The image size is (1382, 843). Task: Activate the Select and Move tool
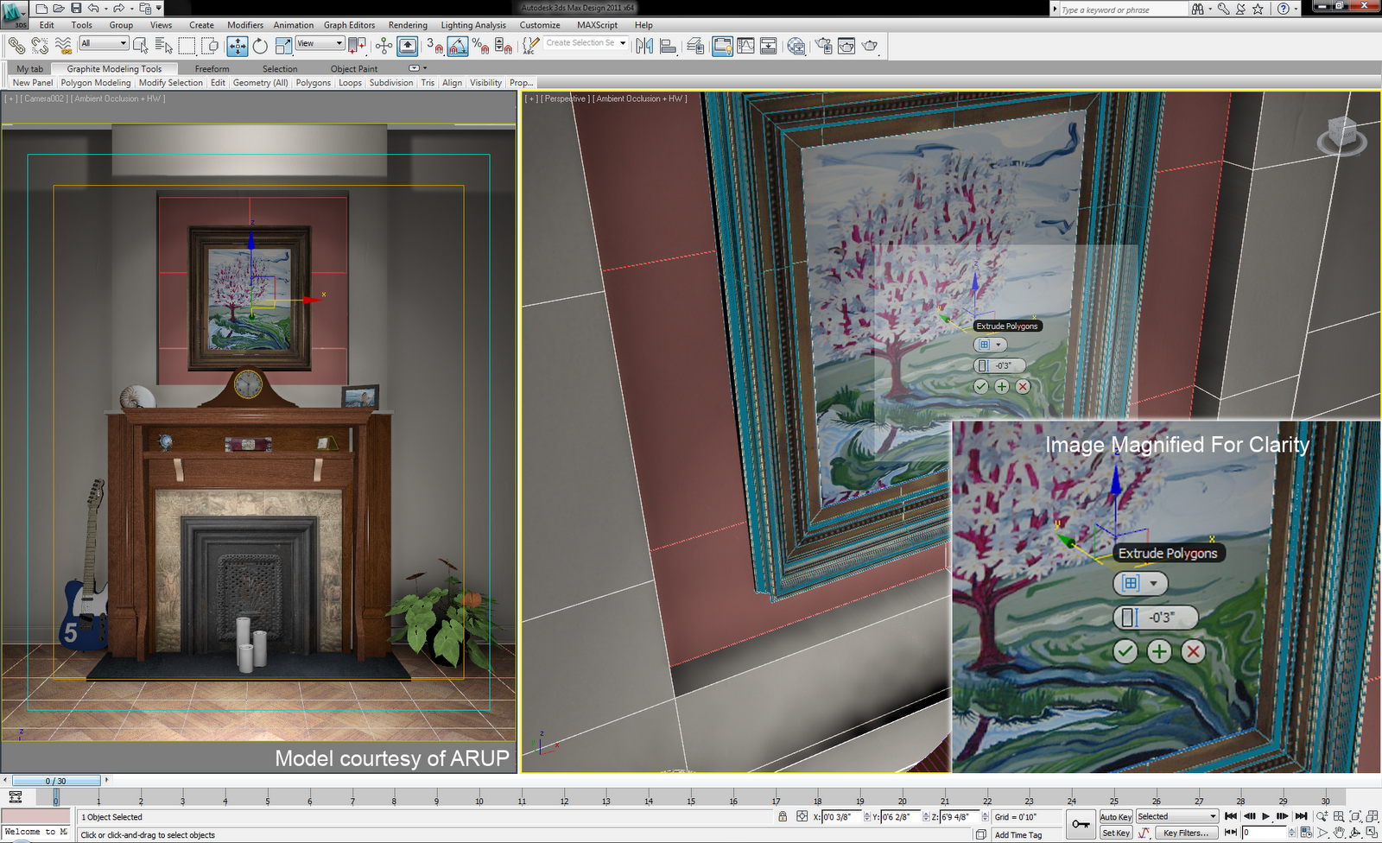tap(237, 45)
